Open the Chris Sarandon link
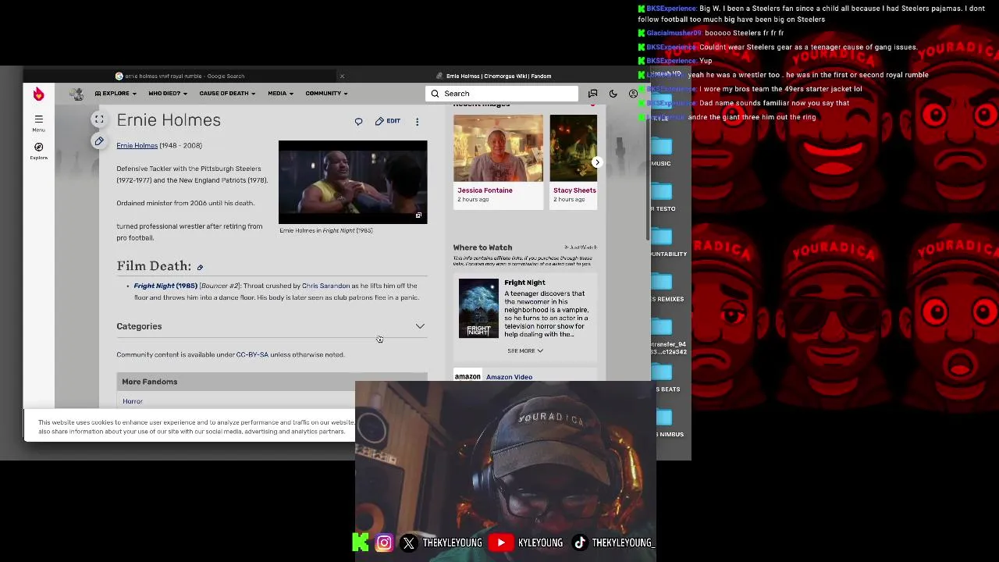Screen dimensions: 999x562 pyautogui.click(x=325, y=286)
